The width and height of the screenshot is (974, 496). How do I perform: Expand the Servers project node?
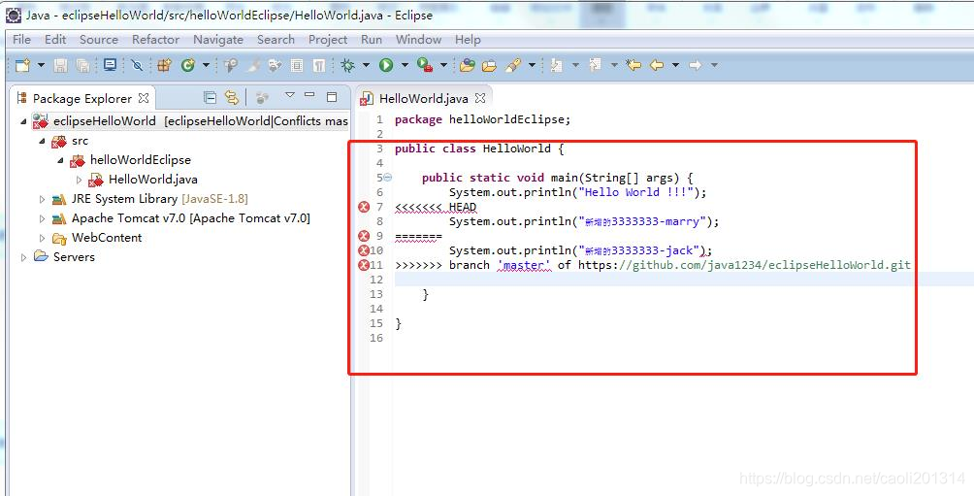pos(23,257)
